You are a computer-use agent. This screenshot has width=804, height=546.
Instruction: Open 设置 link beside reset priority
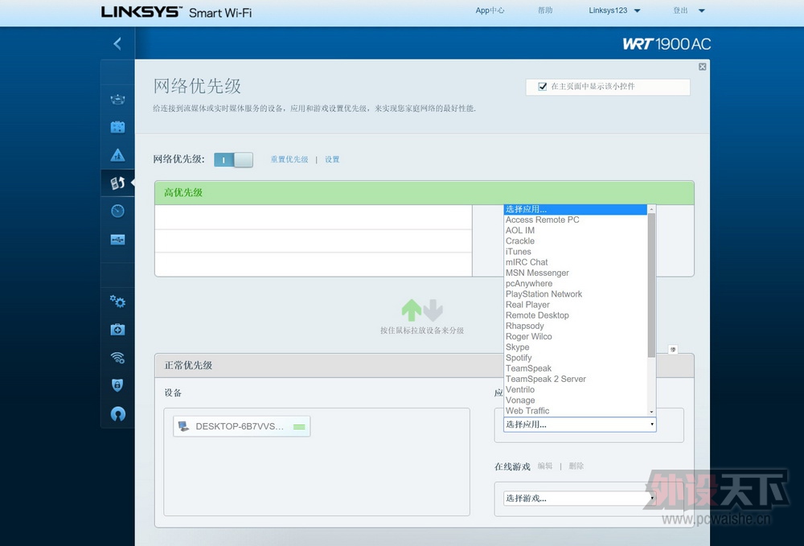coord(332,159)
